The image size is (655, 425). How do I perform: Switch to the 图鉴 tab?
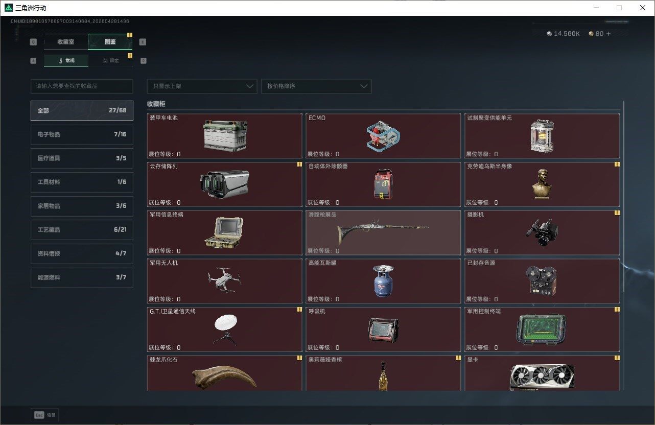pyautogui.click(x=110, y=42)
